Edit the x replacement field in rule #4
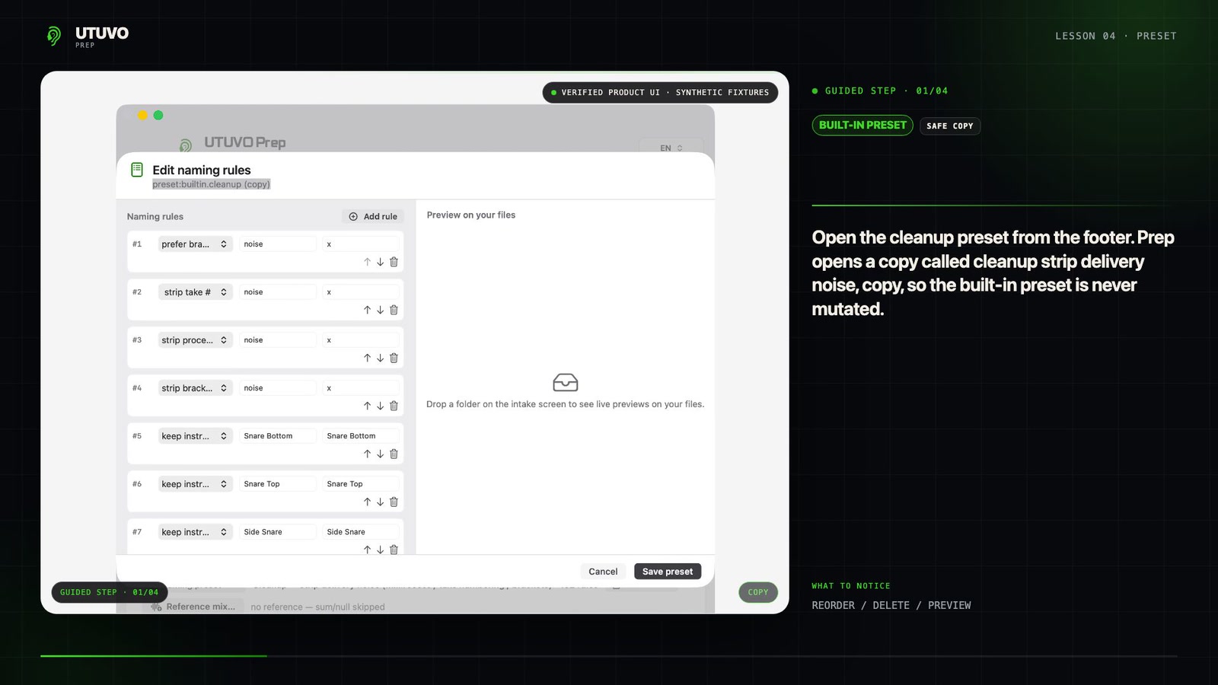The image size is (1218, 685). point(361,388)
